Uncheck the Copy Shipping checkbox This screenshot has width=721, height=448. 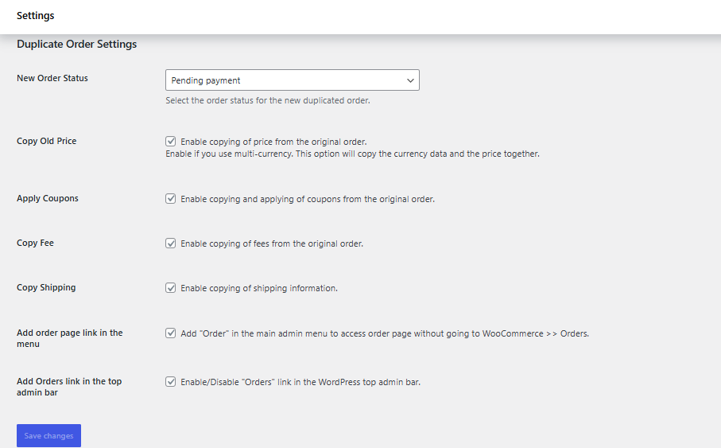pos(170,287)
